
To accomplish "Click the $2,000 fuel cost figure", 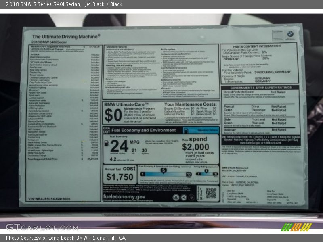I will [195, 147].
